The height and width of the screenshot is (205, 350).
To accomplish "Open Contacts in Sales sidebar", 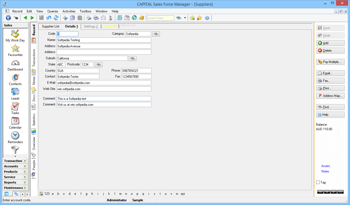I will 15,79.
